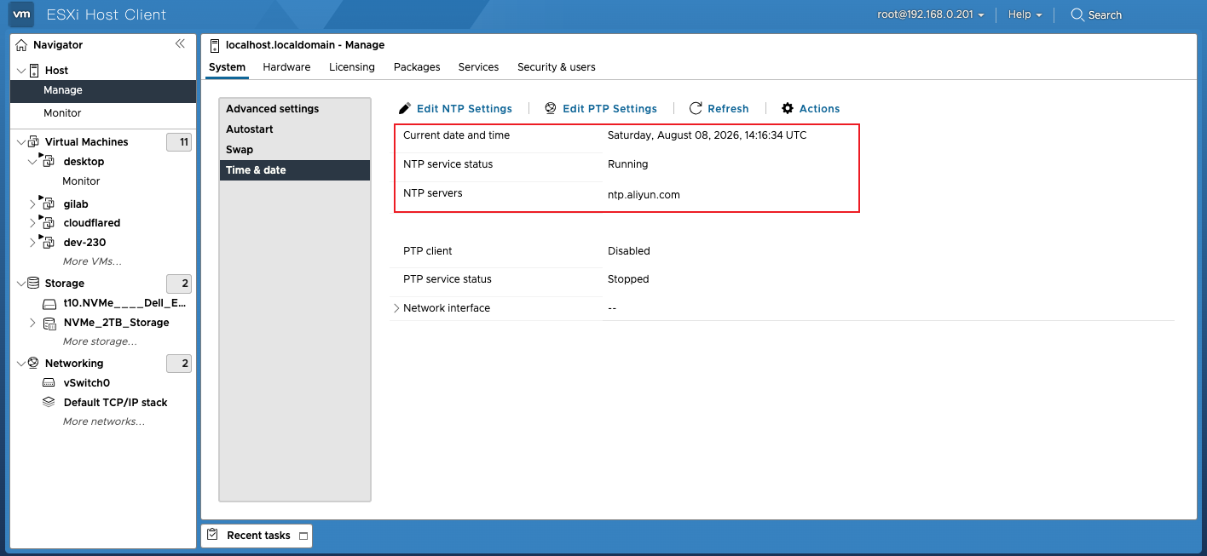Expand the NVMe_2TB_Storage node
This screenshot has width=1207, height=556.
(33, 323)
